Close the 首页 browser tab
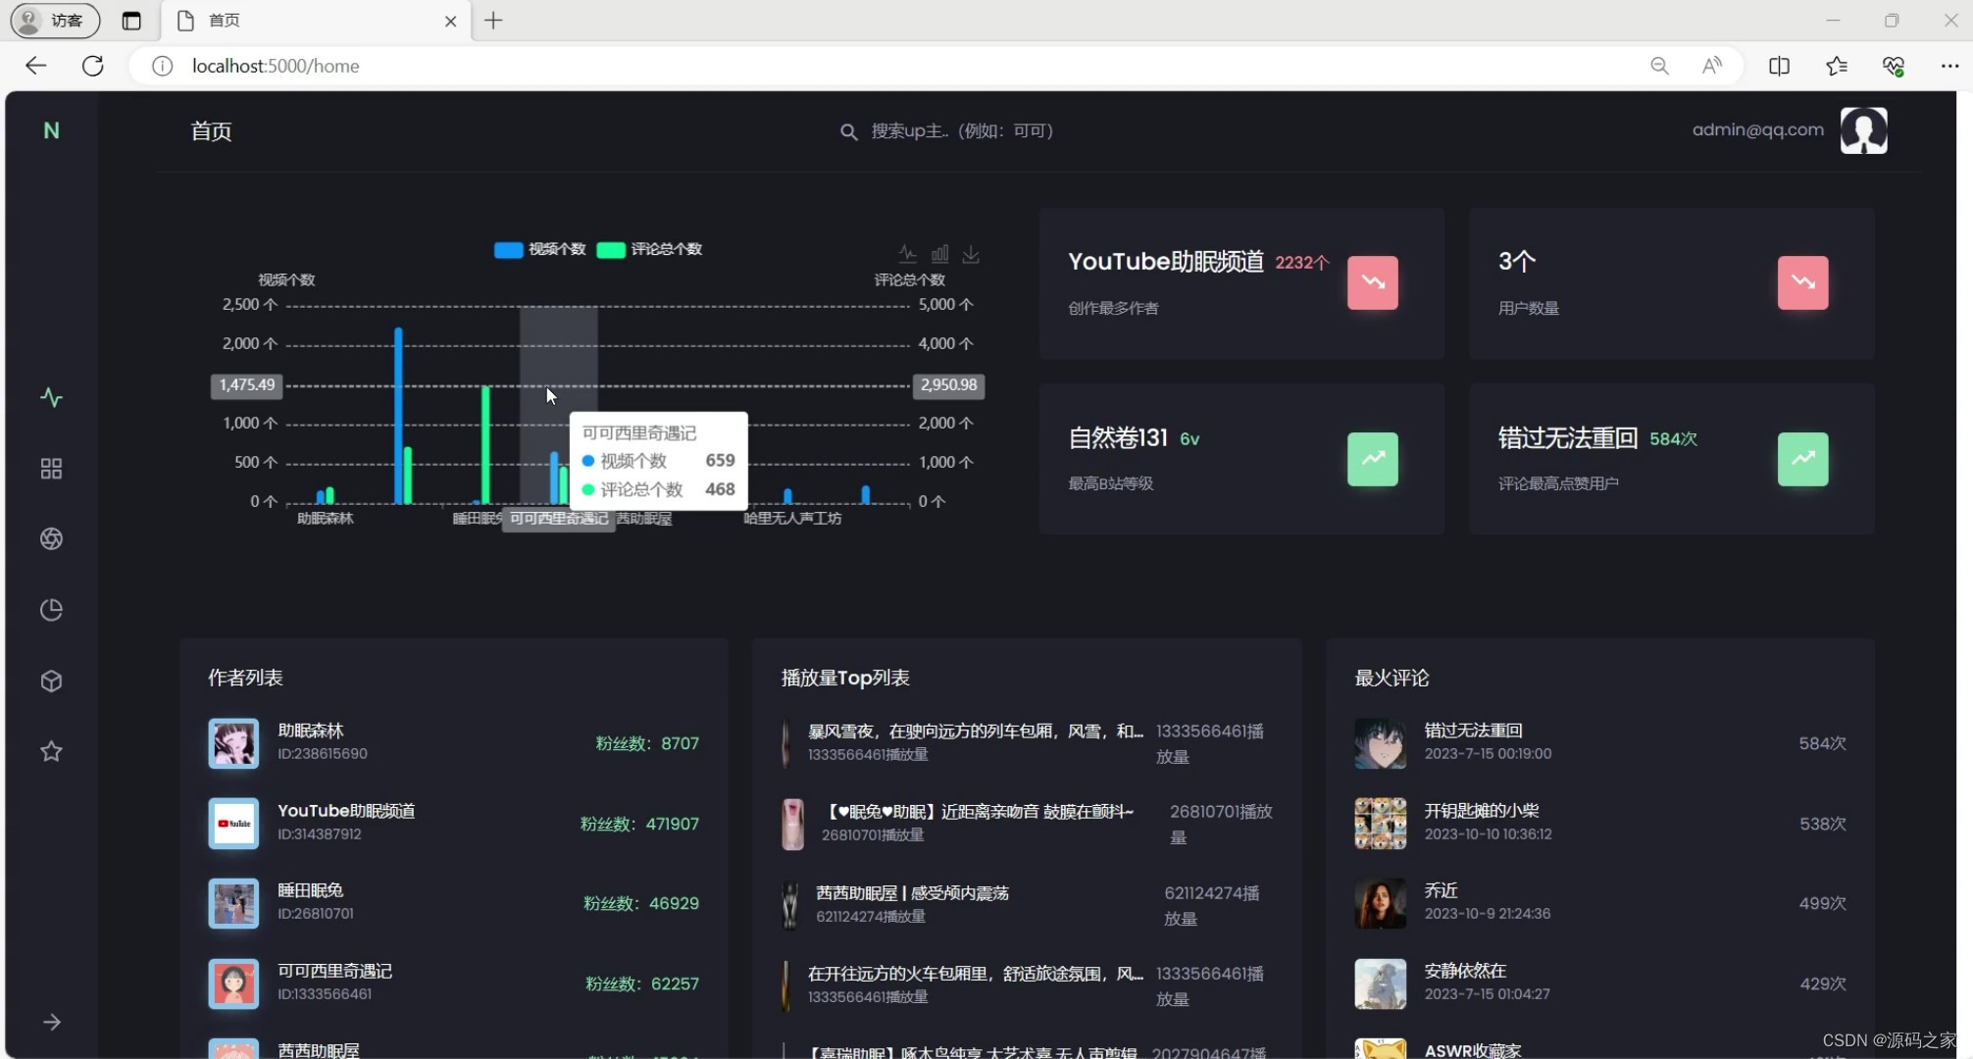This screenshot has height=1059, width=1973. pos(450,21)
